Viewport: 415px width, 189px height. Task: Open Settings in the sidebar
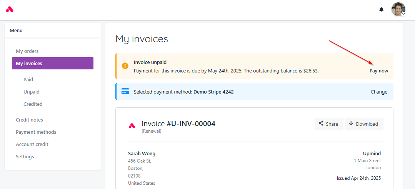tap(25, 156)
